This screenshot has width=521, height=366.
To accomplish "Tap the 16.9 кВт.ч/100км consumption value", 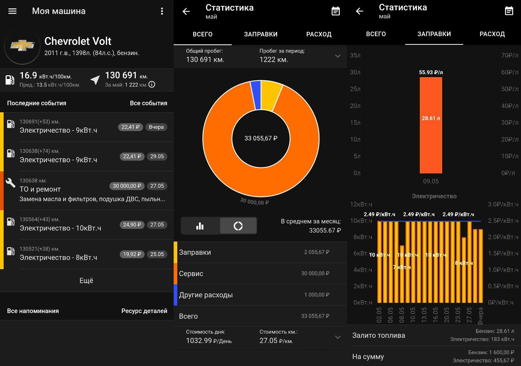I will (46, 75).
